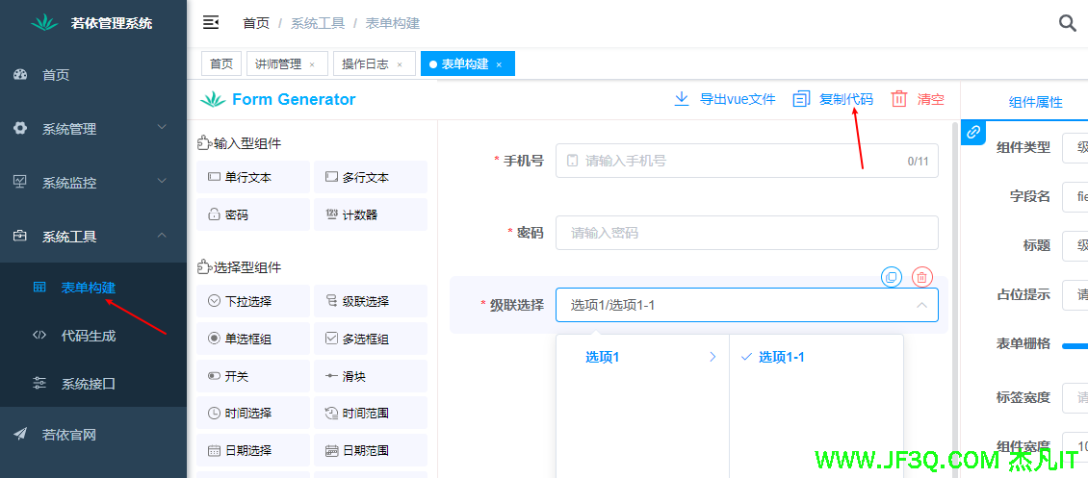Add the 计数器 counter component
The image size is (1088, 478).
(x=370, y=214)
